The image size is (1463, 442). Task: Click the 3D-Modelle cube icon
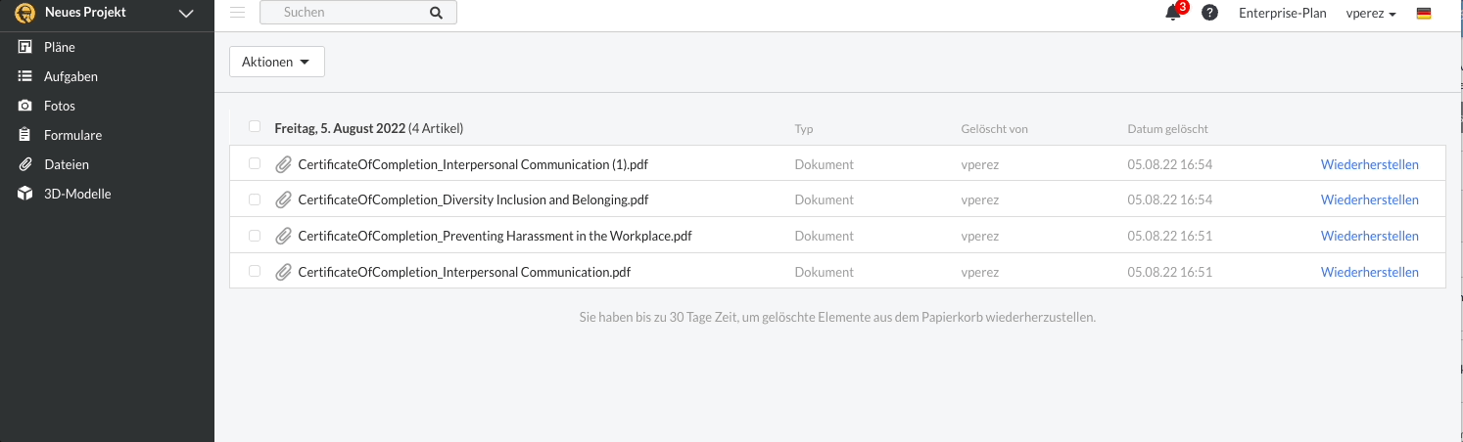coord(25,194)
